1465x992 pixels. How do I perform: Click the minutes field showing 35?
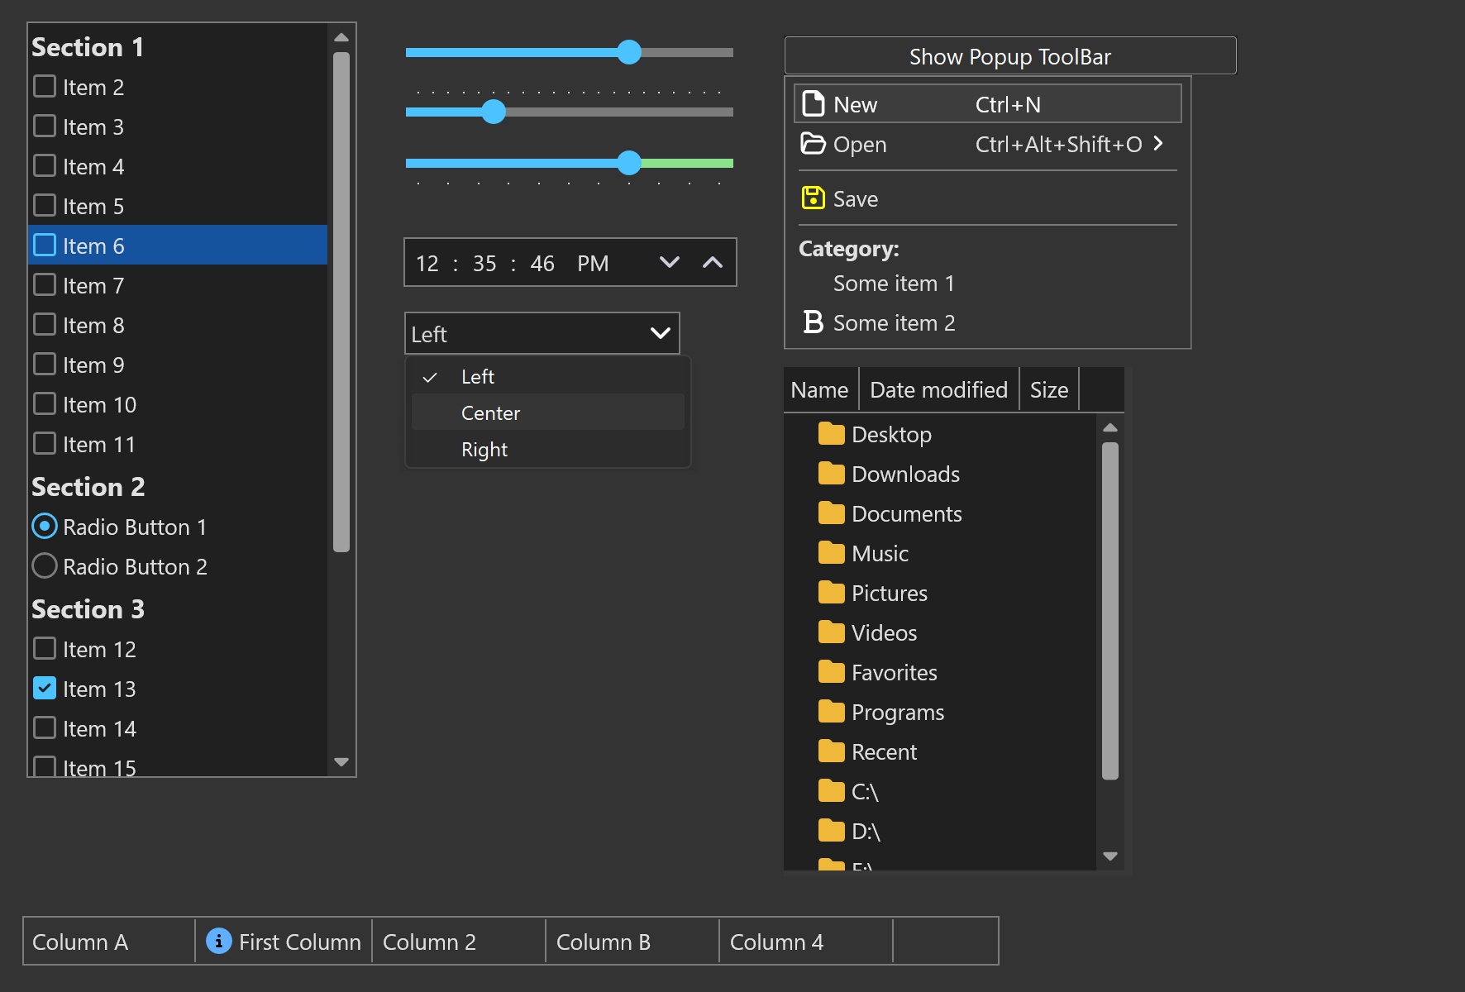click(x=484, y=264)
